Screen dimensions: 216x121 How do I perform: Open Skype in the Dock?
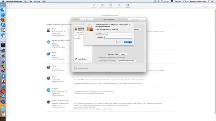(3, 25)
